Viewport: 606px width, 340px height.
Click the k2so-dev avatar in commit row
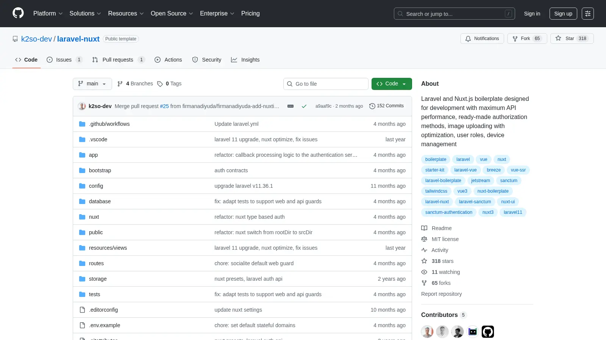[x=82, y=106]
